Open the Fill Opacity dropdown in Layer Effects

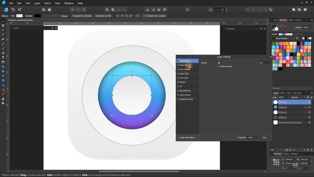click(x=256, y=138)
